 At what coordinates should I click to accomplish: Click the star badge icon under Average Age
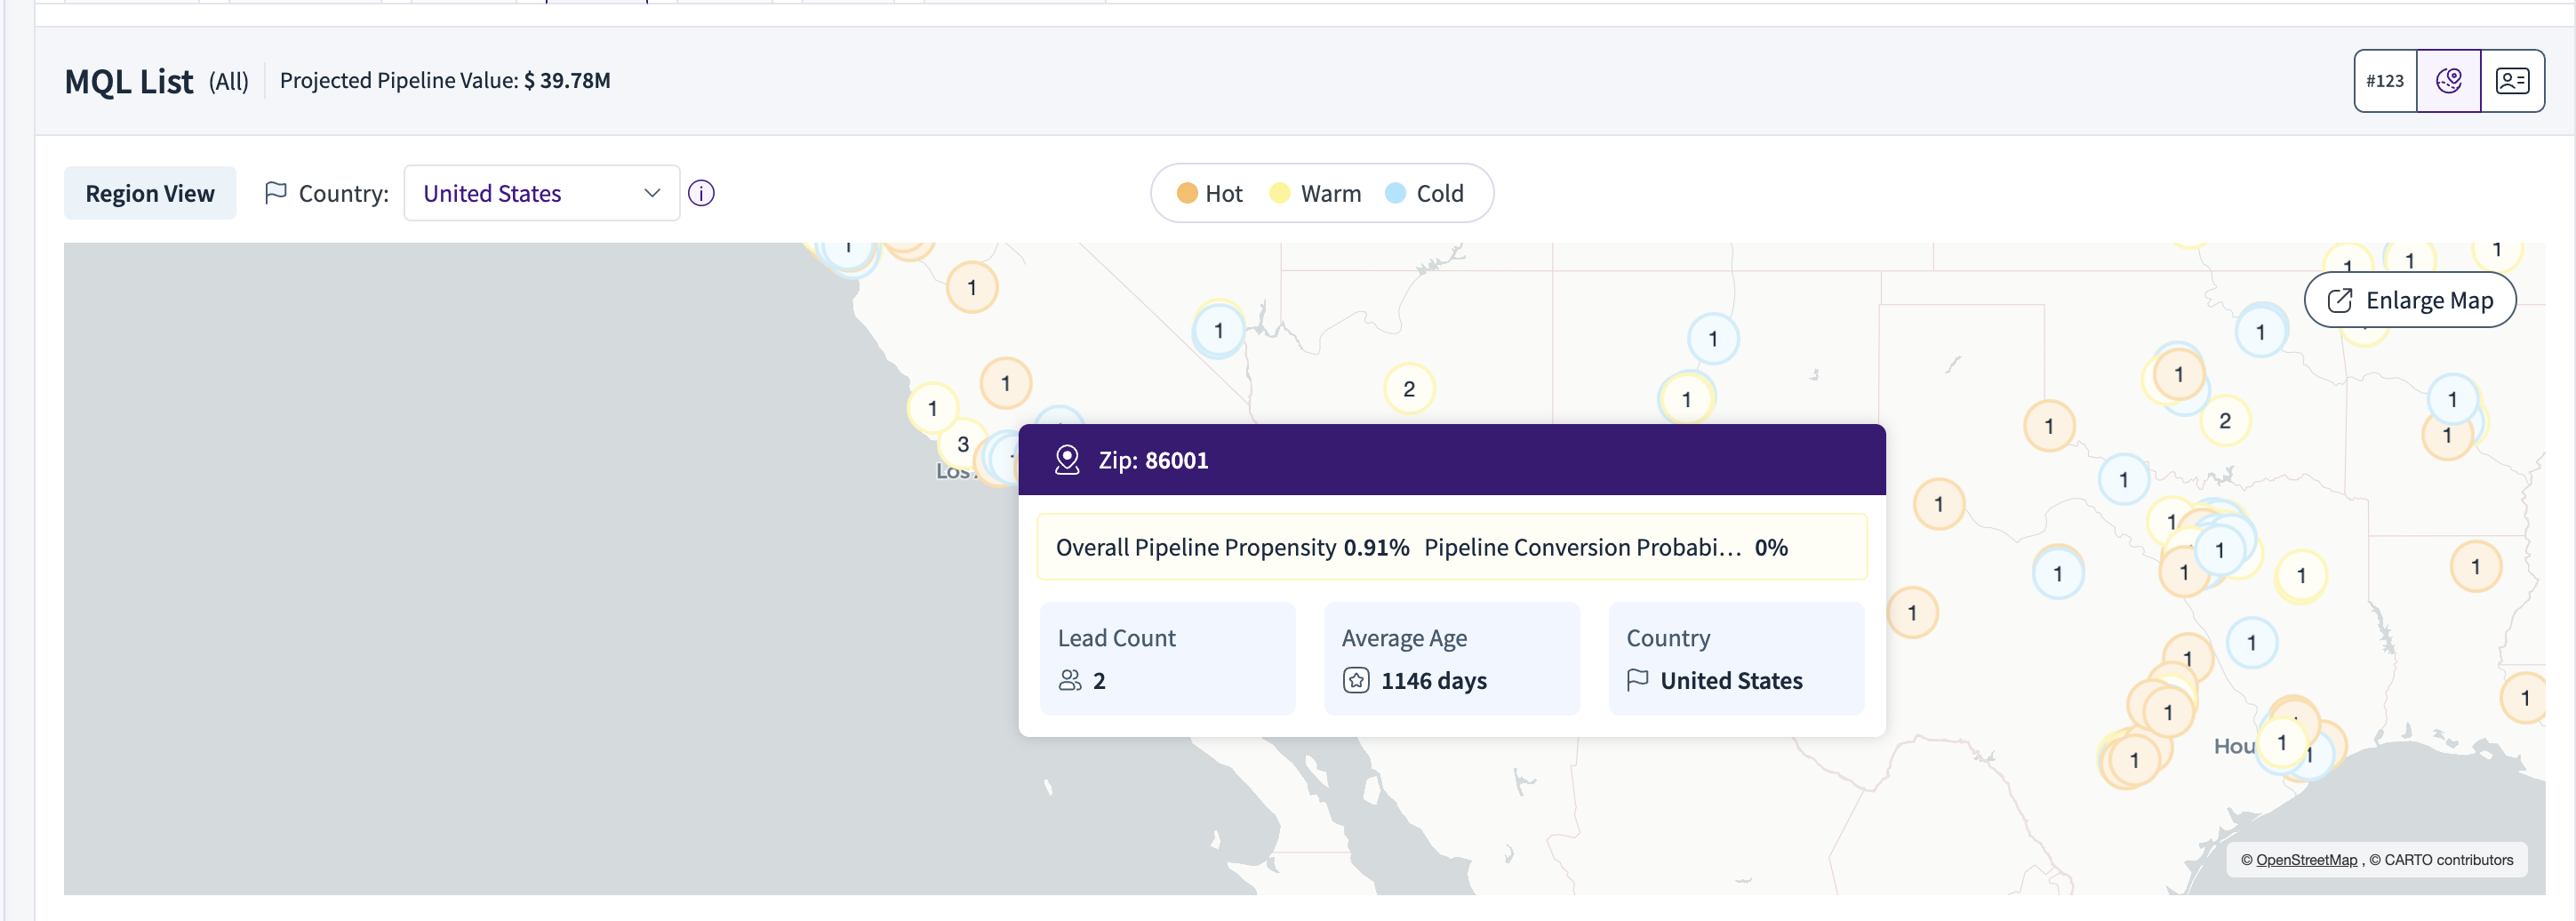(x=1355, y=680)
